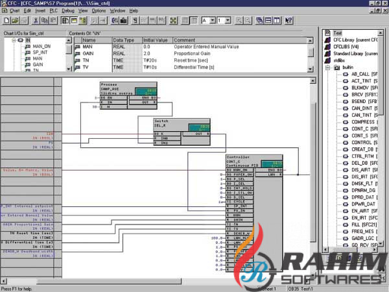
Task: Select the Process SAMP_AVE block header
Action: tap(128, 89)
